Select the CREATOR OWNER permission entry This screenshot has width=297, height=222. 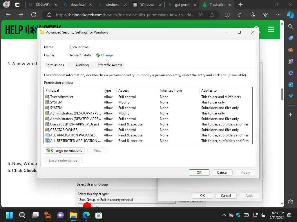pos(148,130)
